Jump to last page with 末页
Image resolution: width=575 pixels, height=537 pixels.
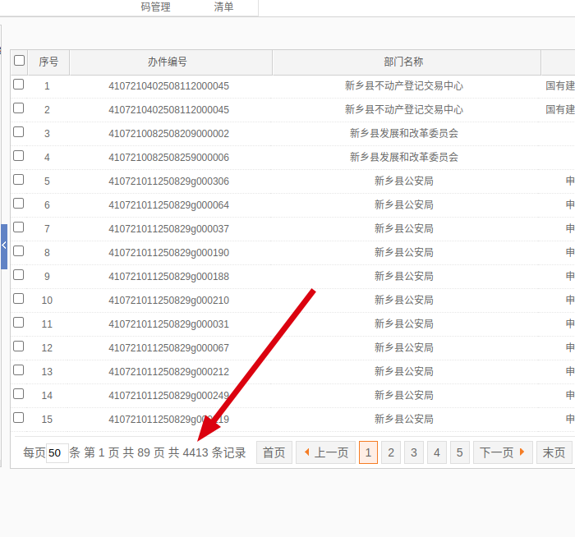tap(554, 452)
